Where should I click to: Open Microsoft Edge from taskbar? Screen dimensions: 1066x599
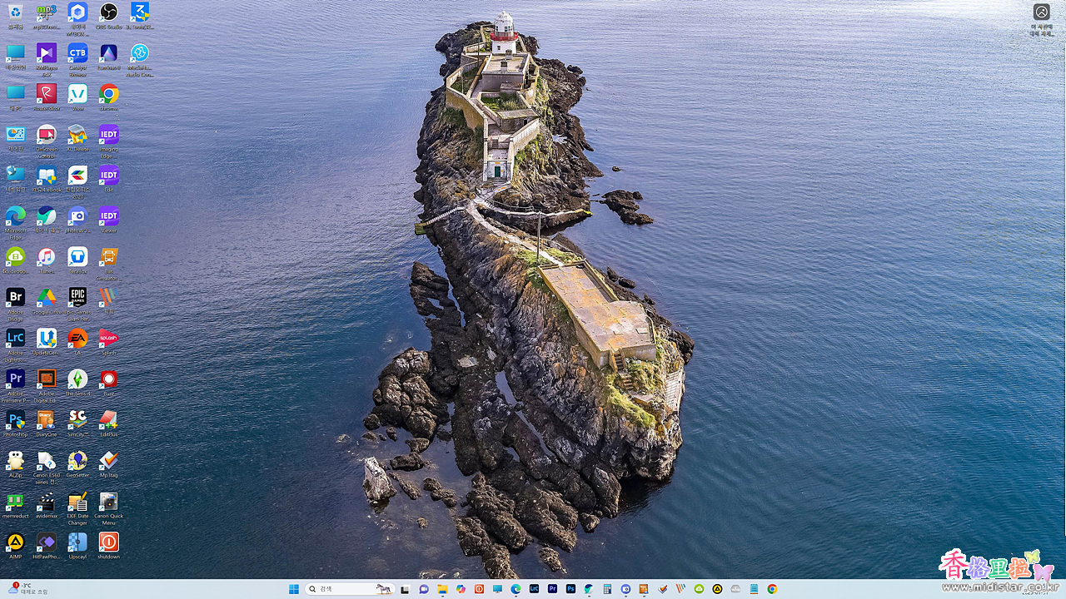coord(516,589)
